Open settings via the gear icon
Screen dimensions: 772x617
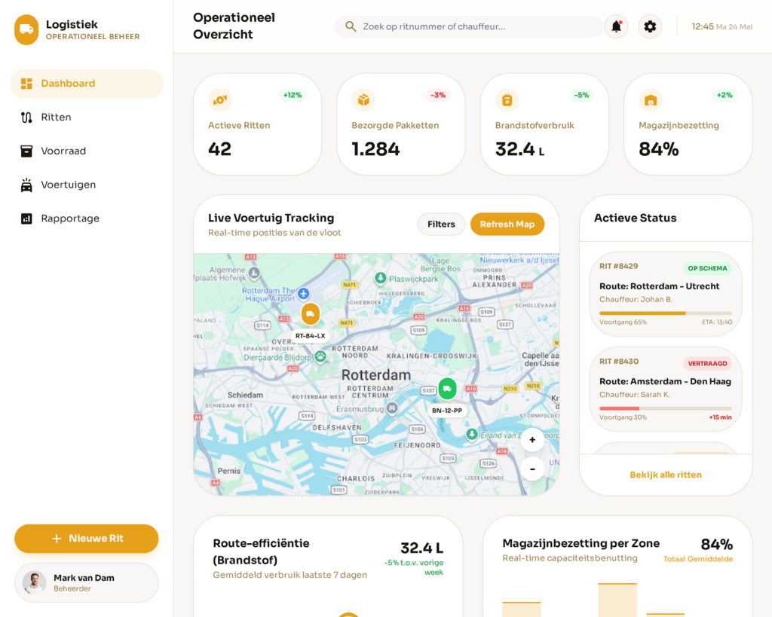650,26
